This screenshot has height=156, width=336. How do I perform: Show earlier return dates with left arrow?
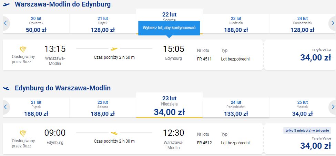click(6, 107)
